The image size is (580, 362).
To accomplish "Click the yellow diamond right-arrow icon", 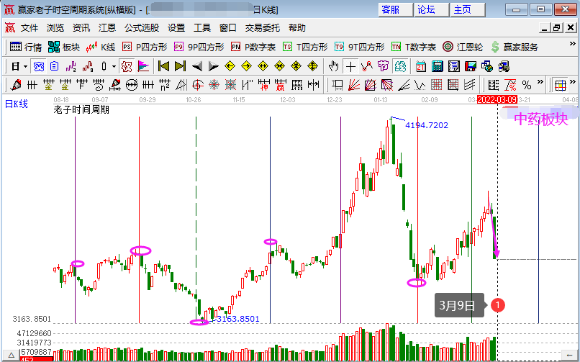I will (x=246, y=66).
